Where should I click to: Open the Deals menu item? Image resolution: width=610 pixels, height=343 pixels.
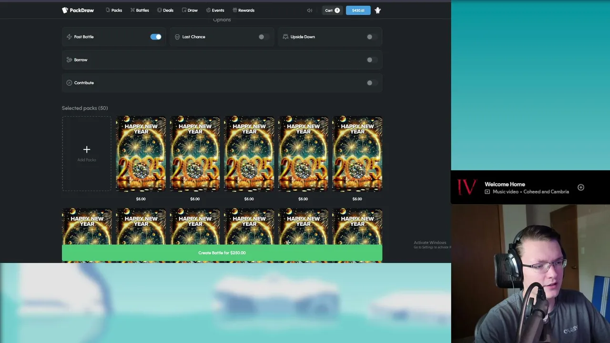(165, 10)
